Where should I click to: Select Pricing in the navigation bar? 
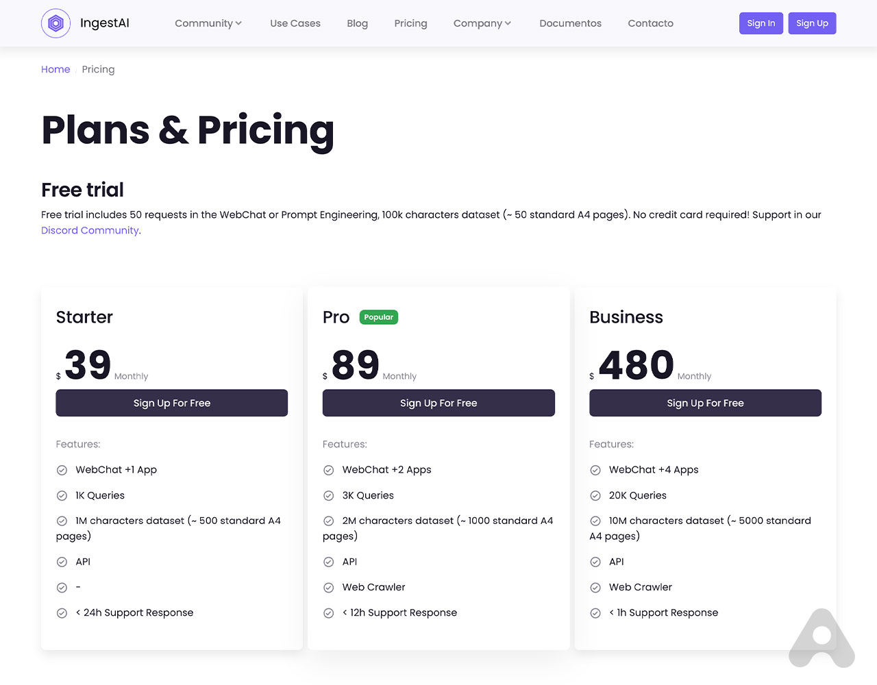(410, 23)
